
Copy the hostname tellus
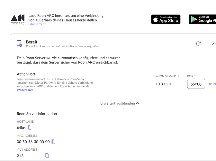tap(30, 128)
